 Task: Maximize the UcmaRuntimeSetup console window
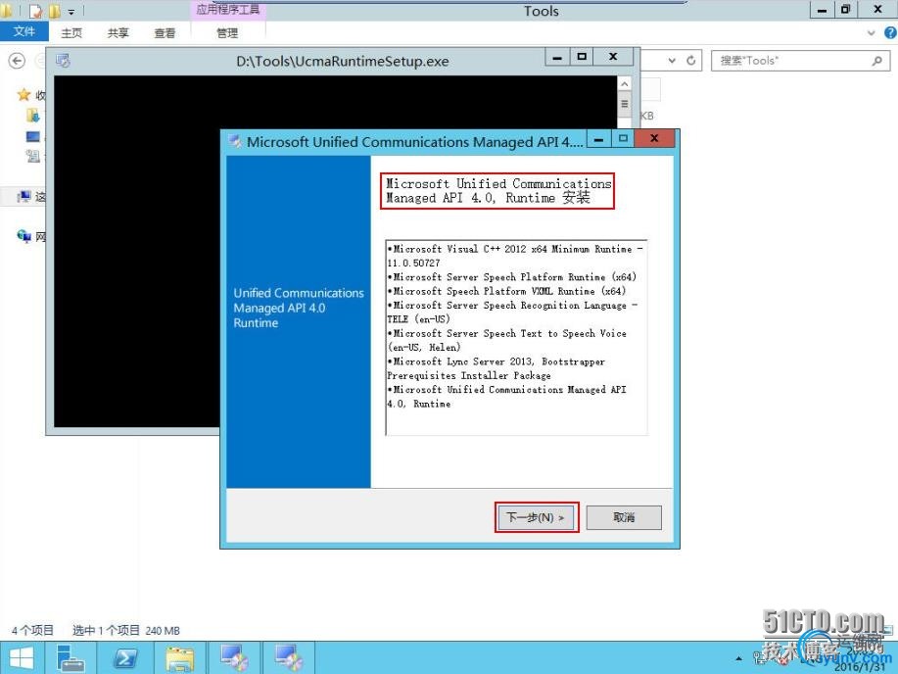[582, 57]
